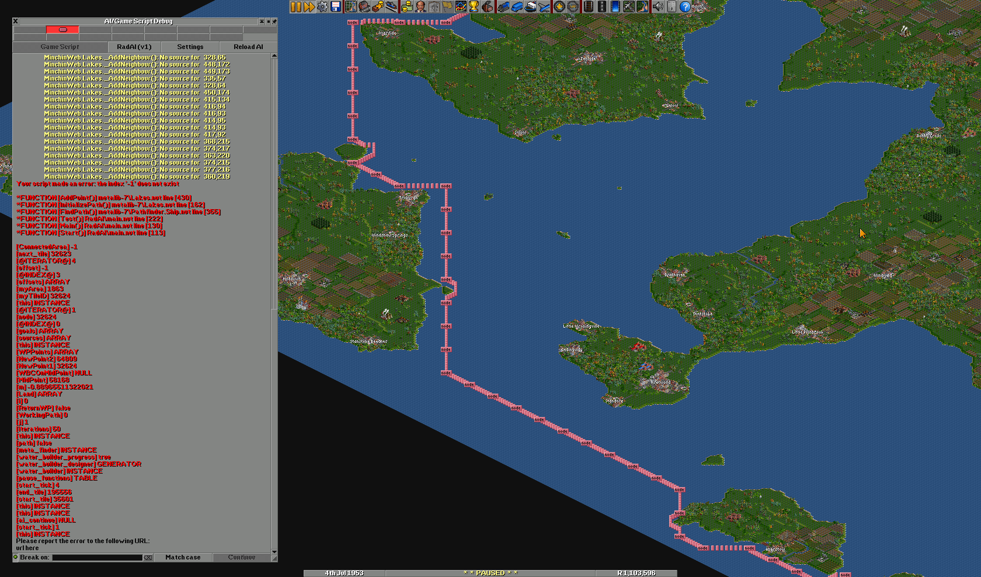Click the Windfield town label on map
Viewport: 981px width, 577px height.
tap(883, 275)
